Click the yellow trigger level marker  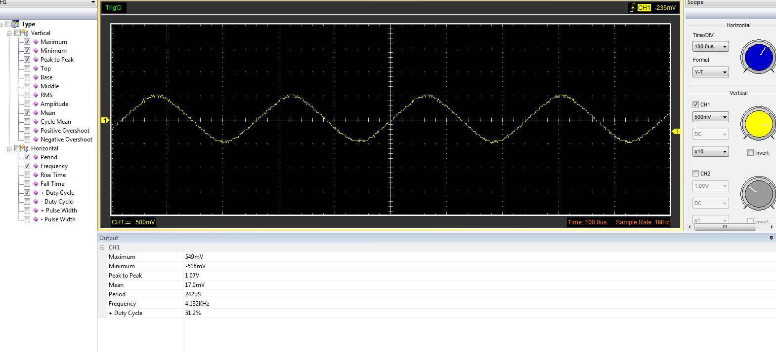click(x=676, y=131)
